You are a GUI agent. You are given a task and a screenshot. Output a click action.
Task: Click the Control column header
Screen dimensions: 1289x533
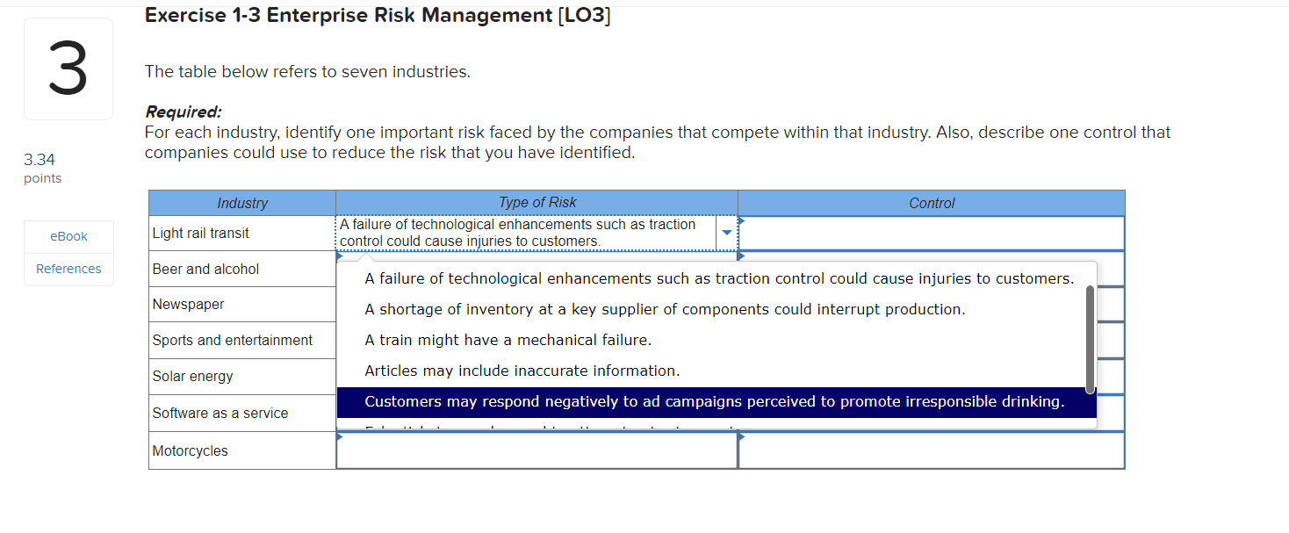932,202
